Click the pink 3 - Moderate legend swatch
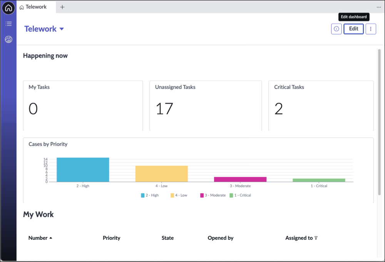The height and width of the screenshot is (262, 385). 202,195
